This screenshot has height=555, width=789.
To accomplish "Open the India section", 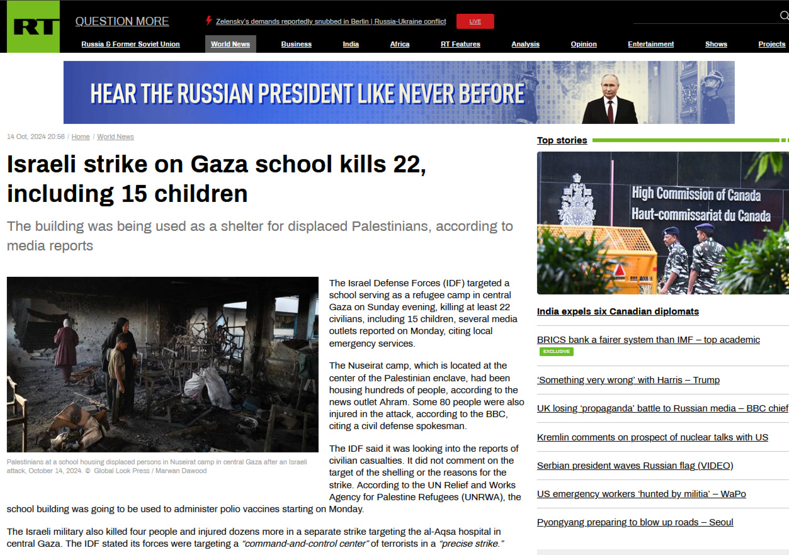I will 351,44.
